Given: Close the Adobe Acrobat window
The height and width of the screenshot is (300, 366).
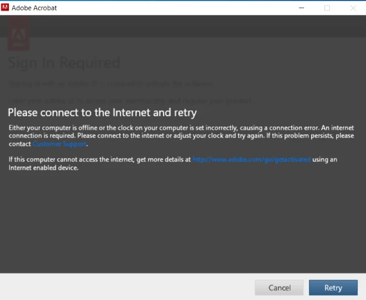Looking at the screenshot, I should tap(353, 8).
